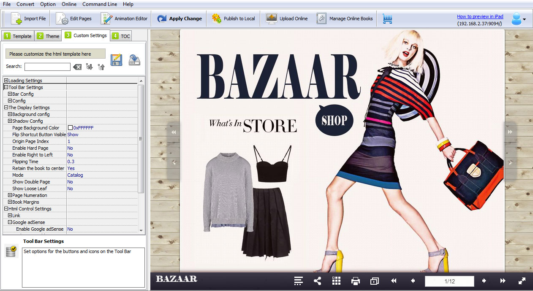Click the Enable Right to Left value No
Screen dimensions: 533x291
pos(70,155)
